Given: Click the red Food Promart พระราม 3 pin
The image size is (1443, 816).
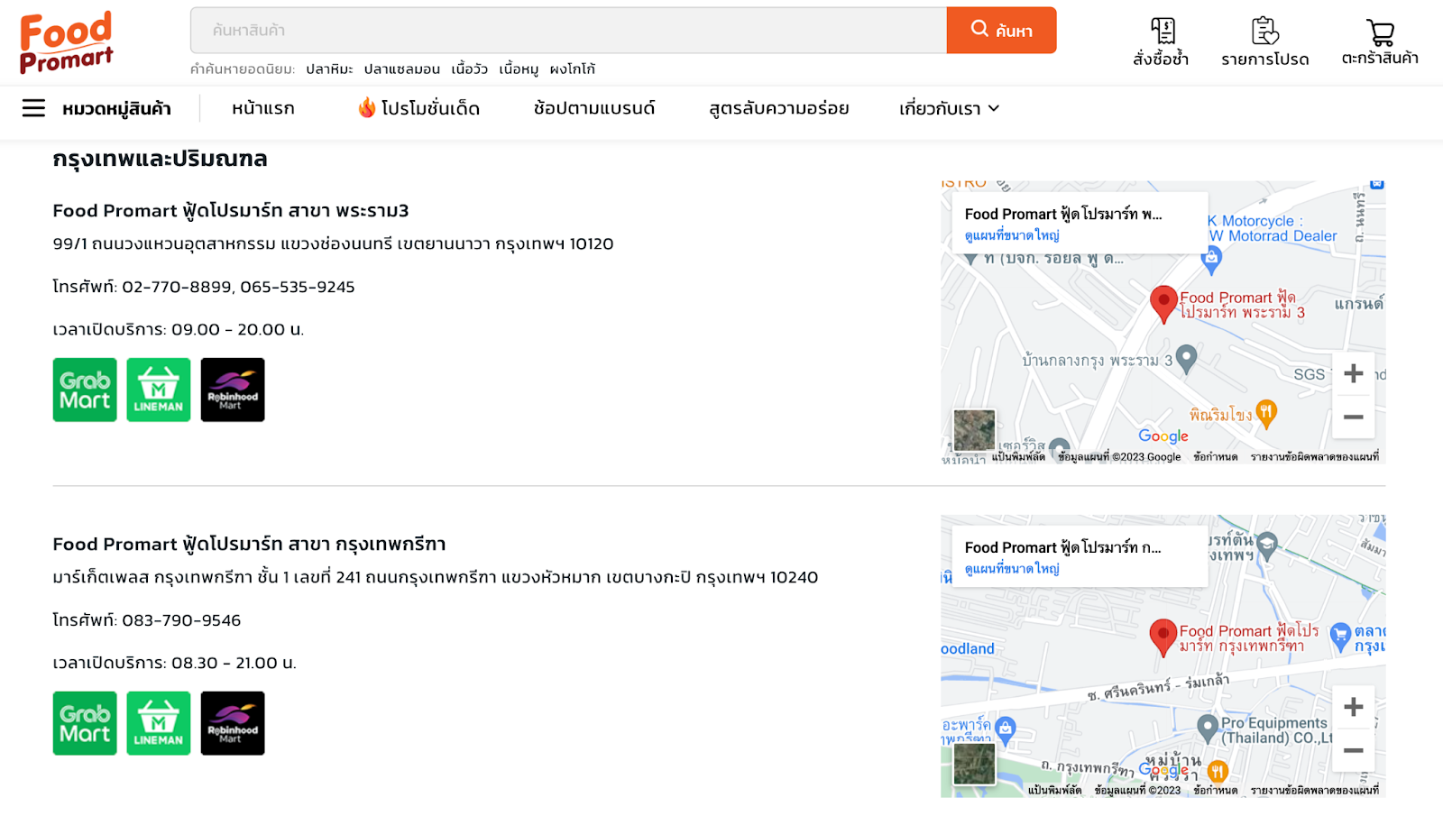Looking at the screenshot, I should pyautogui.click(x=1163, y=304).
